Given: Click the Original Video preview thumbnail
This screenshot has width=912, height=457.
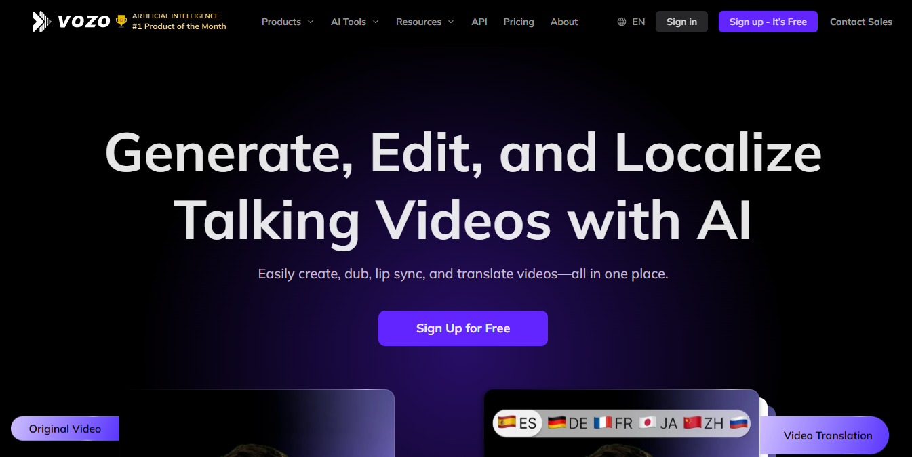Looking at the screenshot, I should pyautogui.click(x=256, y=423).
